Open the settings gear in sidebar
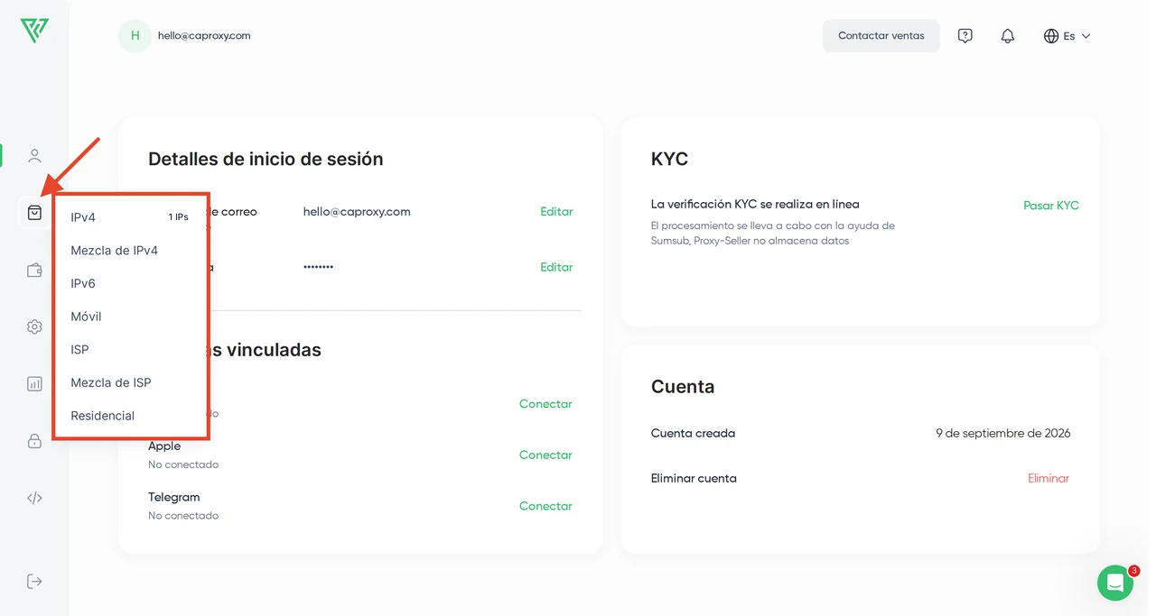Image resolution: width=1156 pixels, height=616 pixels. [x=34, y=326]
